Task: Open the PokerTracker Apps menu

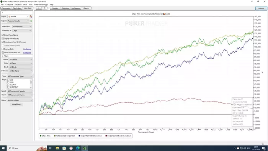Action: [x=41, y=5]
